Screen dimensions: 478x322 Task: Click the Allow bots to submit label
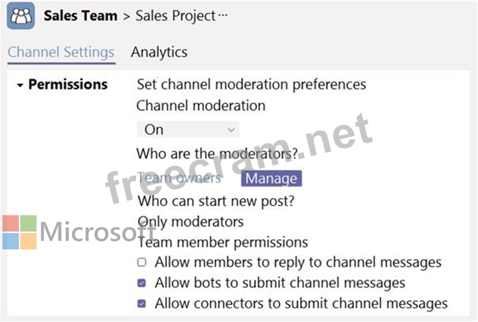coord(279,283)
